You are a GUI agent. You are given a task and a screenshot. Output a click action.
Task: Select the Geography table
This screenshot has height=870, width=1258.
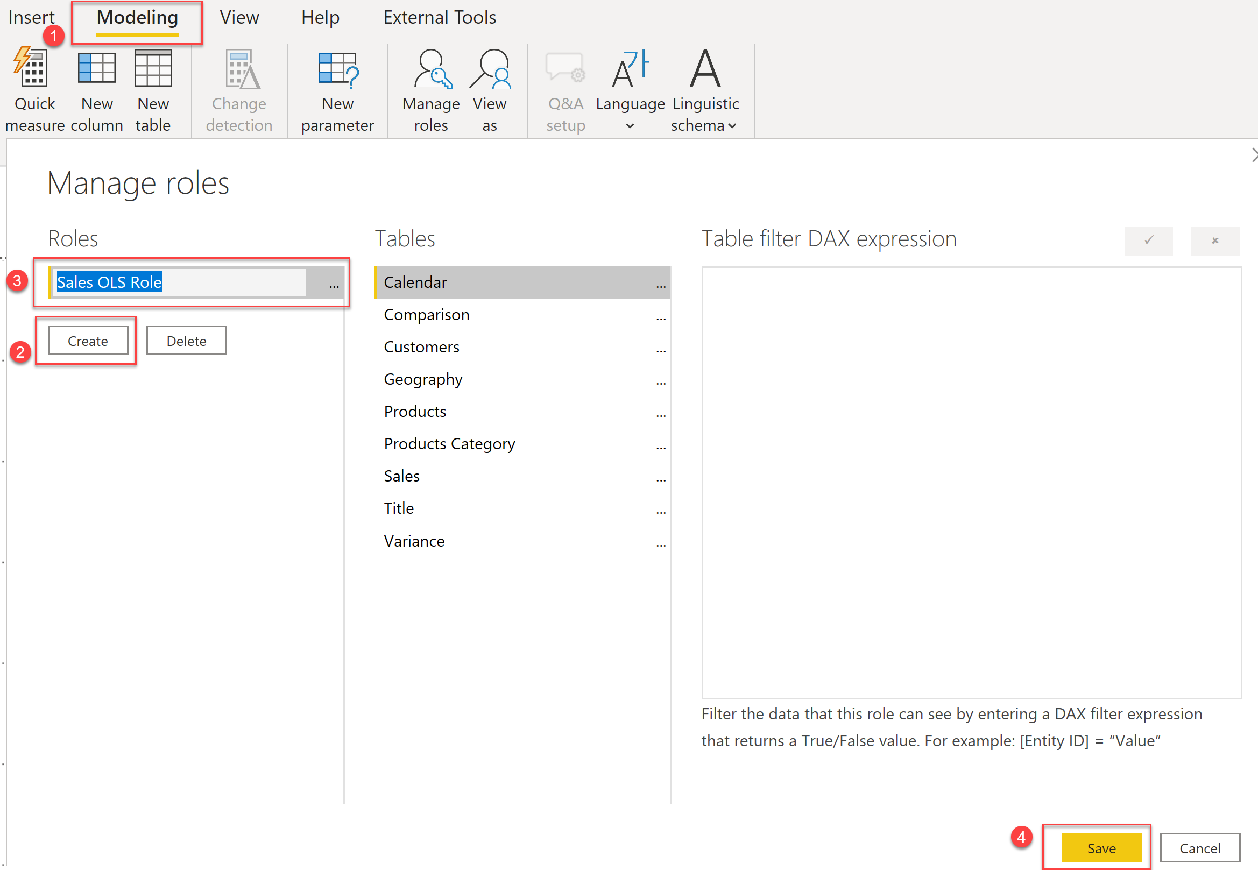pyautogui.click(x=423, y=379)
